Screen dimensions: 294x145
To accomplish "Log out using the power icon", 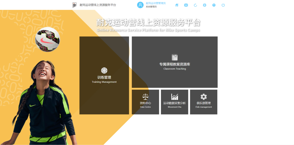I will 223,5.
